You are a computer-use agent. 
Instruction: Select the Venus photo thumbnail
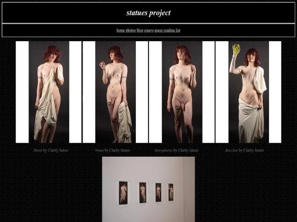tap(116, 92)
